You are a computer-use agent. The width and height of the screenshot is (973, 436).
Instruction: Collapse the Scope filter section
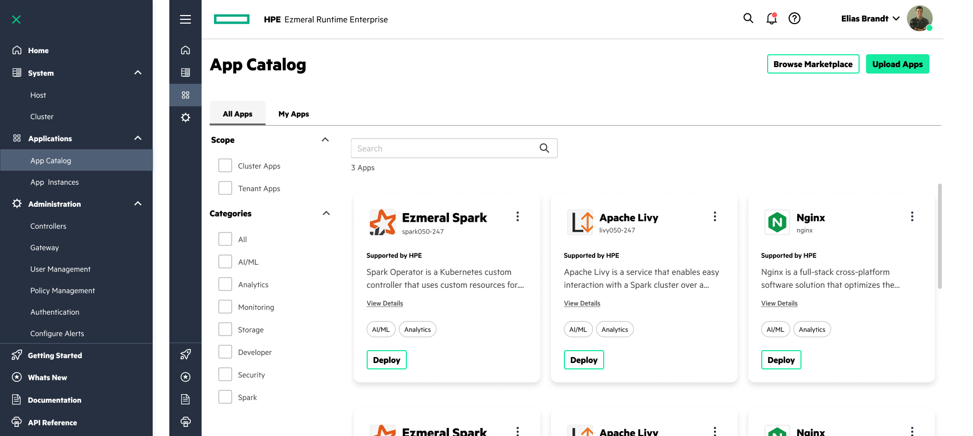click(325, 140)
